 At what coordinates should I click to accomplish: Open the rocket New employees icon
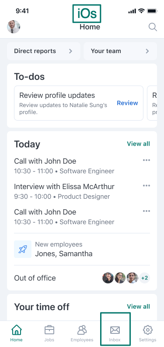pyautogui.click(x=23, y=249)
